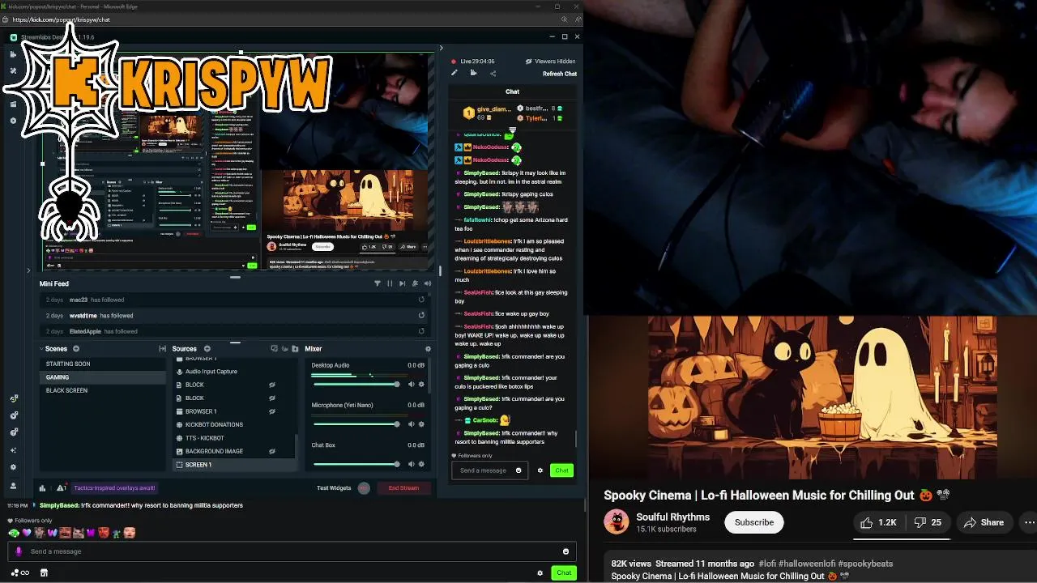This screenshot has height=583, width=1037.
Task: Dislike the Spooky Cinema YouTube video
Action: 928,522
